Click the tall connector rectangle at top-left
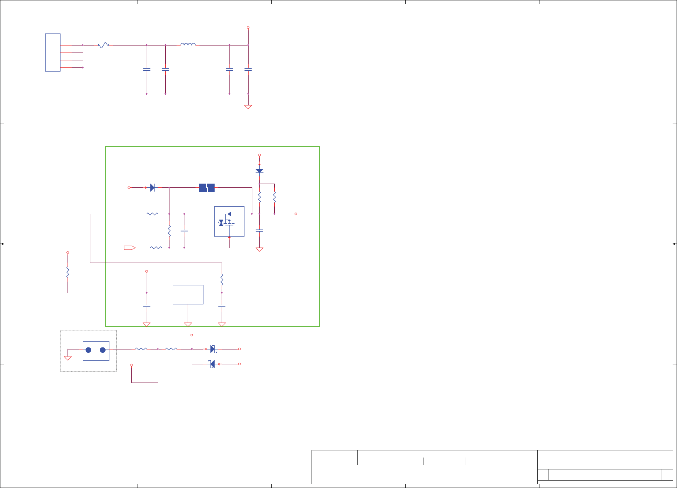This screenshot has width=677, height=488. tap(53, 53)
